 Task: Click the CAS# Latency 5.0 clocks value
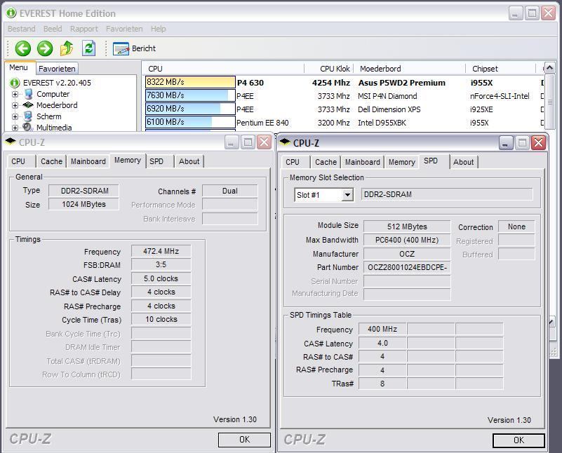(x=161, y=278)
